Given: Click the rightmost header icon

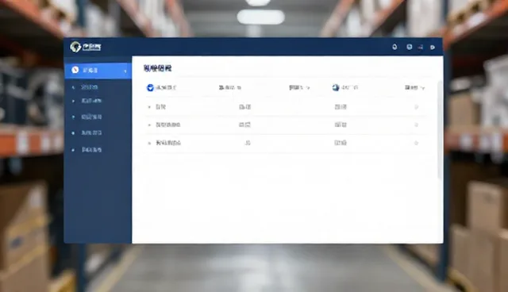Looking at the screenshot, I should (433, 48).
